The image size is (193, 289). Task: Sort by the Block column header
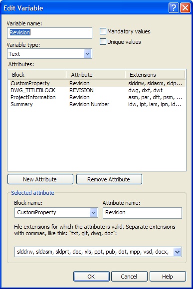[37, 75]
